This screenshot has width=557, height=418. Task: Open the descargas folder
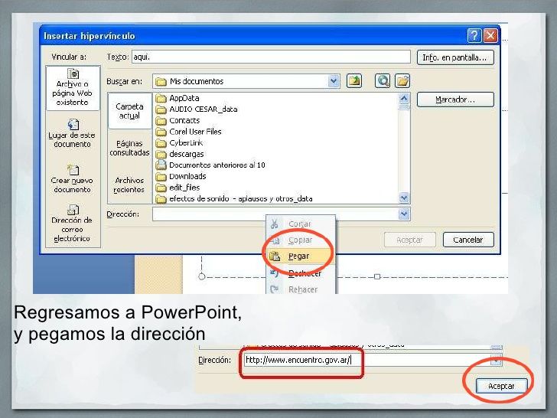click(x=180, y=154)
